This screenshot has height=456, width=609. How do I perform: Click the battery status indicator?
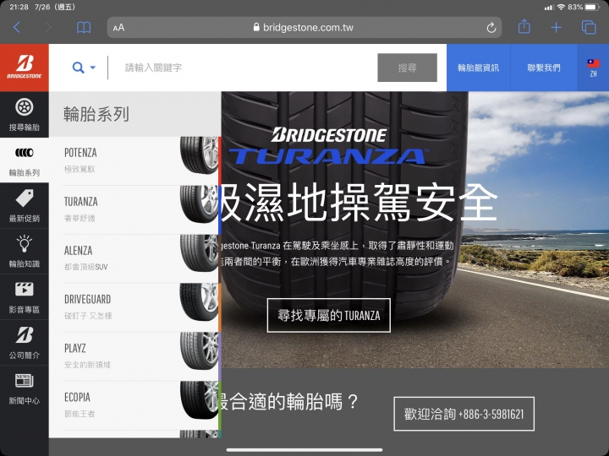click(592, 7)
